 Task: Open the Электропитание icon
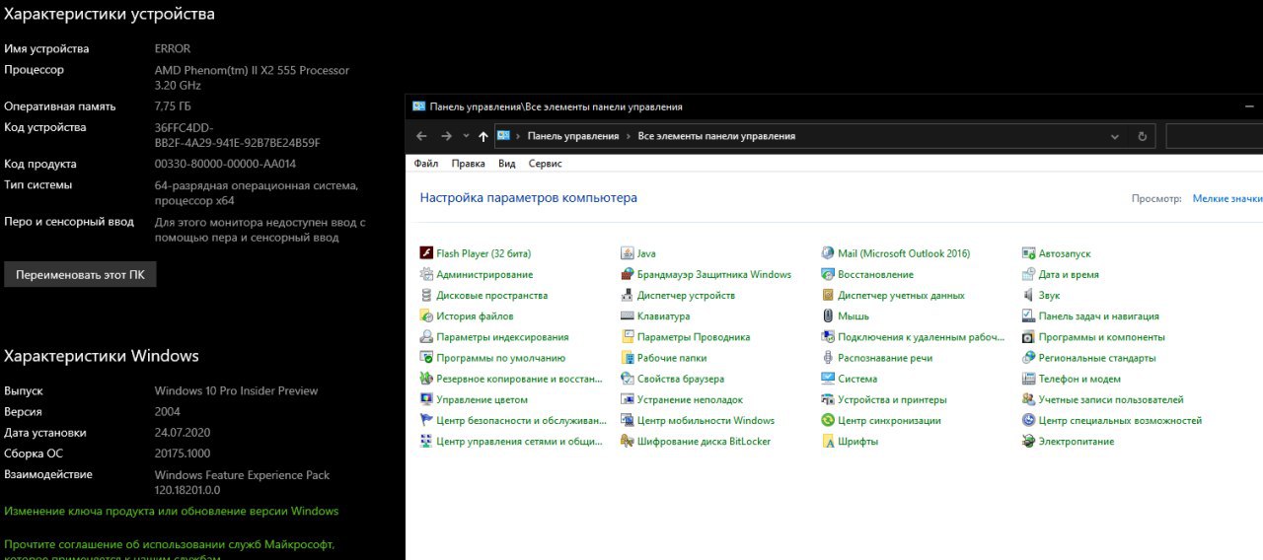(1029, 442)
